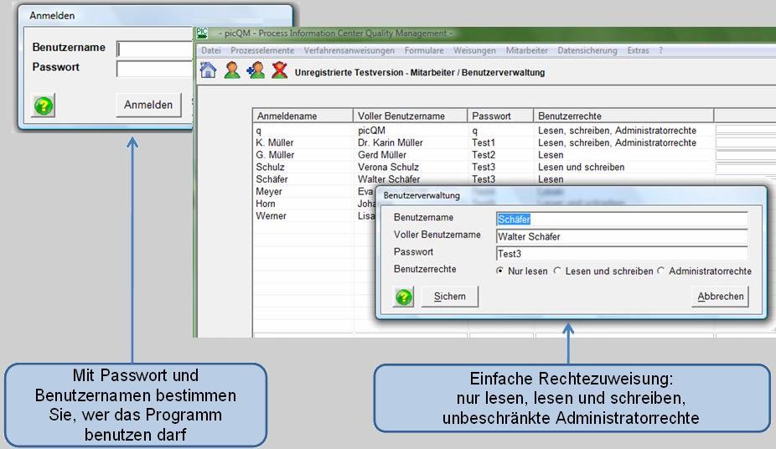Open help in the Anmelden login dialog
776x449 pixels.
(x=44, y=106)
